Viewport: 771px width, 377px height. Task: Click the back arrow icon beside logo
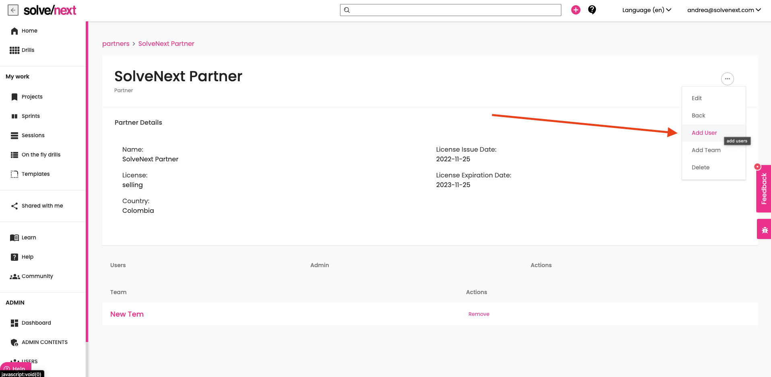tap(13, 10)
